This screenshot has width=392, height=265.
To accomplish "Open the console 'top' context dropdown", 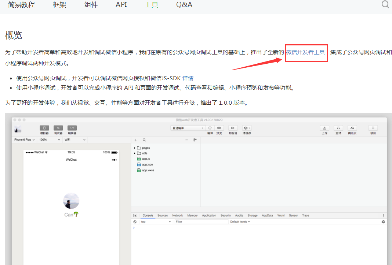I will tap(156, 221).
